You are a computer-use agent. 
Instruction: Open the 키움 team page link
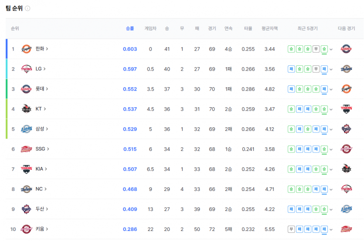click(42, 229)
